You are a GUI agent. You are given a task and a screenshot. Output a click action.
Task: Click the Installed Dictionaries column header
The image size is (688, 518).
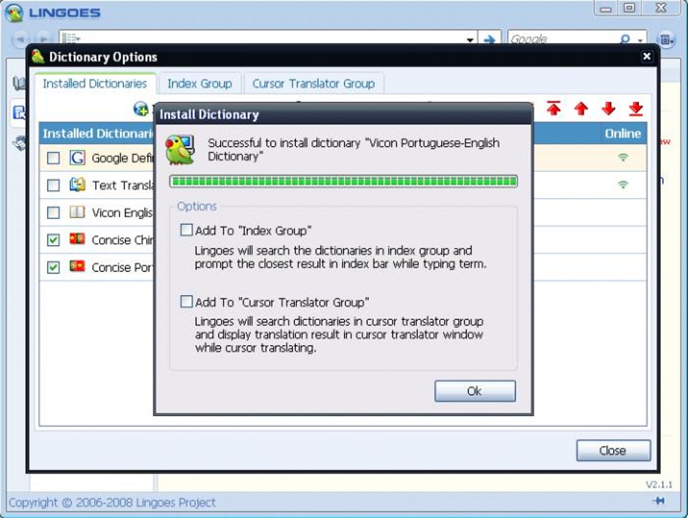[x=98, y=133]
